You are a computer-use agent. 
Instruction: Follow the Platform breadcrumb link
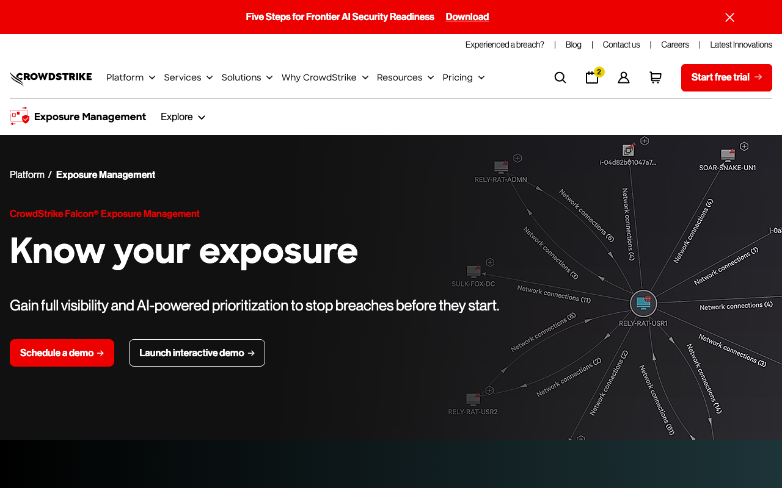point(27,174)
